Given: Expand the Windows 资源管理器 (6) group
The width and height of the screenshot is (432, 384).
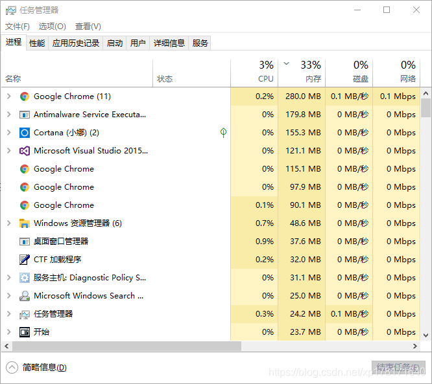Looking at the screenshot, I should pyautogui.click(x=9, y=223).
